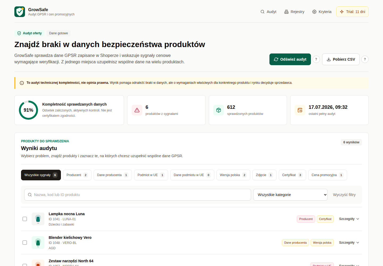Click Wersja polska tag on Blender Vero
Viewport: 383px width, 266px height.
point(322,243)
